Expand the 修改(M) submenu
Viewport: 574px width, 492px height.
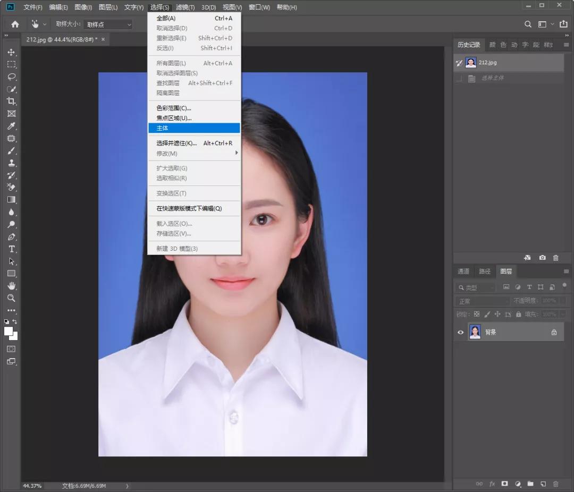pyautogui.click(x=194, y=154)
